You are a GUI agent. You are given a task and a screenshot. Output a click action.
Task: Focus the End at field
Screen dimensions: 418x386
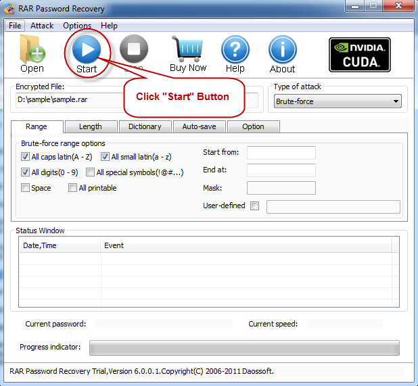click(281, 170)
